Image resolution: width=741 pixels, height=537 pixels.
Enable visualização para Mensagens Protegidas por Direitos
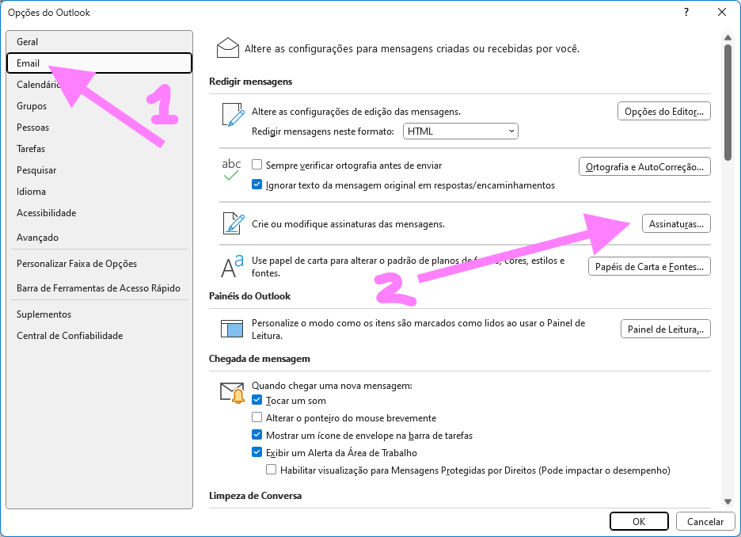[272, 470]
